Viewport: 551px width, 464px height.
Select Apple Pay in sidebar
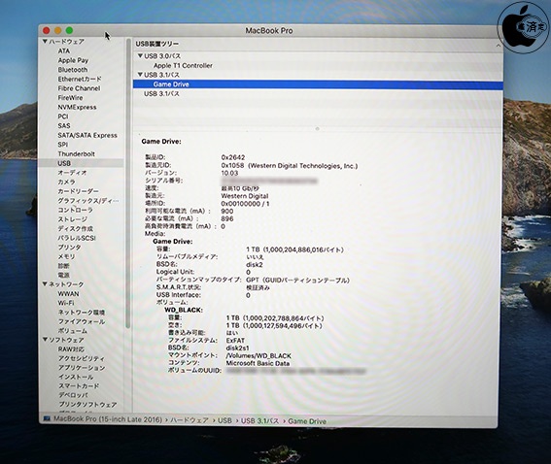click(x=73, y=60)
